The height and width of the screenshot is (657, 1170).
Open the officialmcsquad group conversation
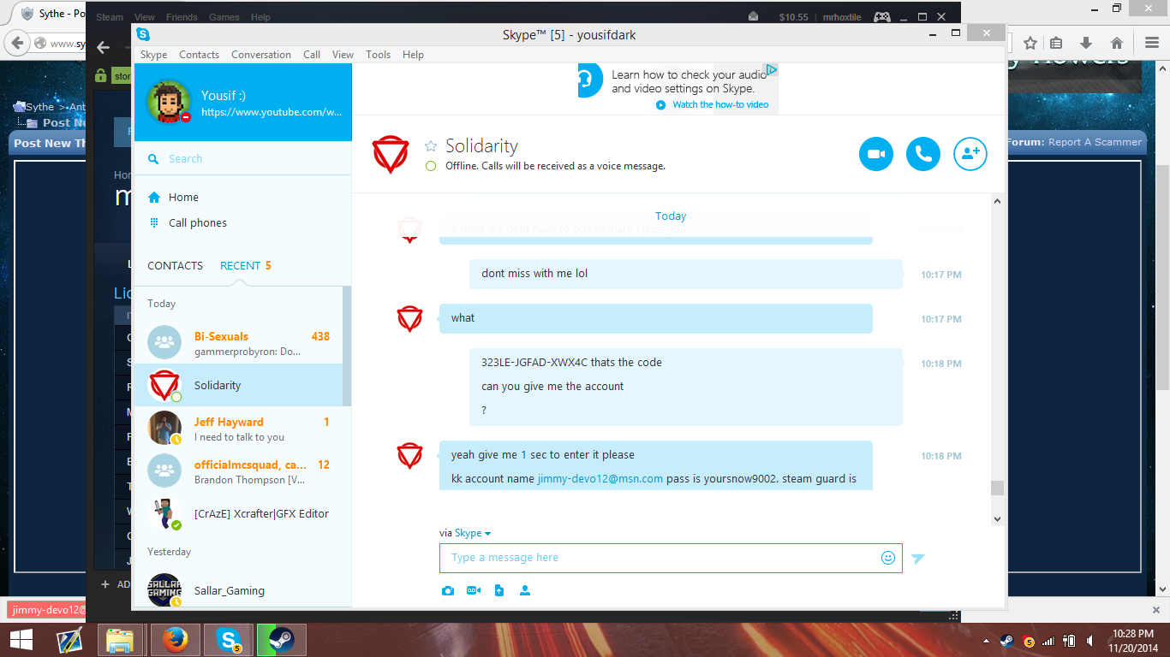pos(239,471)
